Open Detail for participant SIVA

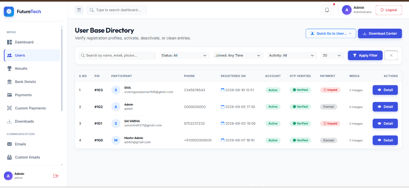point(385,90)
